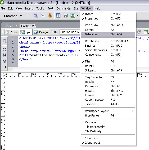Screen dimensions: 149x150
Task: Insert a Named Anchor with anchor icon
Action: click(50, 16)
